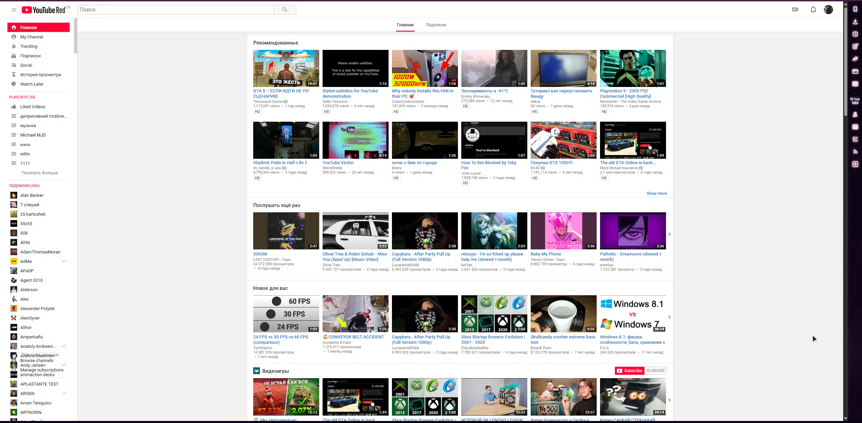Switch to the Главная tab

[x=405, y=25]
